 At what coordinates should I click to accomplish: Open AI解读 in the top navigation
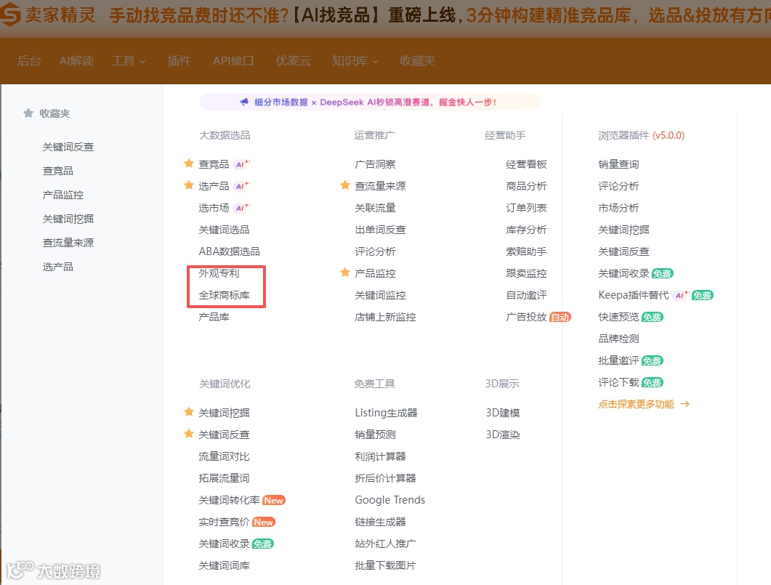coord(76,61)
